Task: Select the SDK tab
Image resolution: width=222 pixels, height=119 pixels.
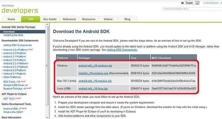Action: (31, 19)
